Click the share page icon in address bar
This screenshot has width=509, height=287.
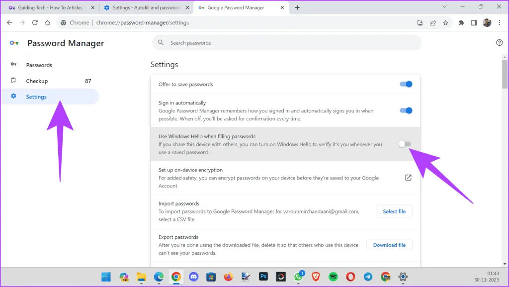433,22
